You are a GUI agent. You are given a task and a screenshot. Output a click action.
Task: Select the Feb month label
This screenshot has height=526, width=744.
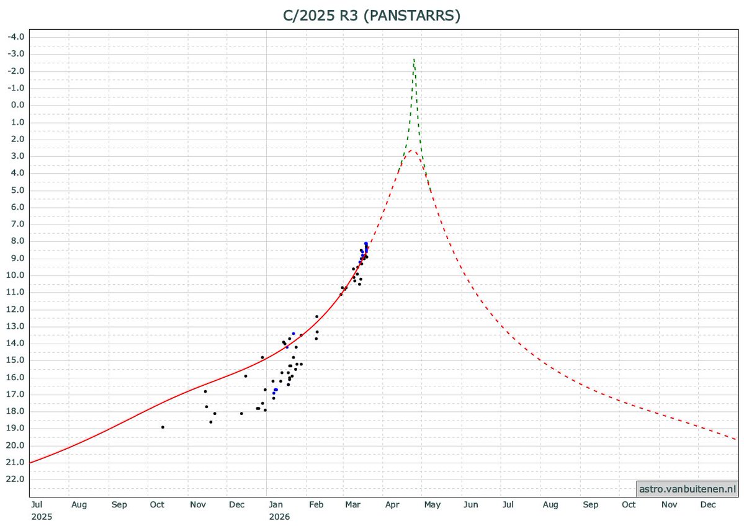click(x=316, y=505)
